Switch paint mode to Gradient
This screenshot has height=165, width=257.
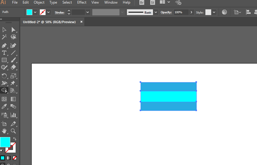[x=9, y=158]
